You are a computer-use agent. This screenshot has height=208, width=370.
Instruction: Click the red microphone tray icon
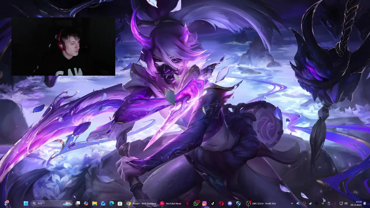(335, 203)
